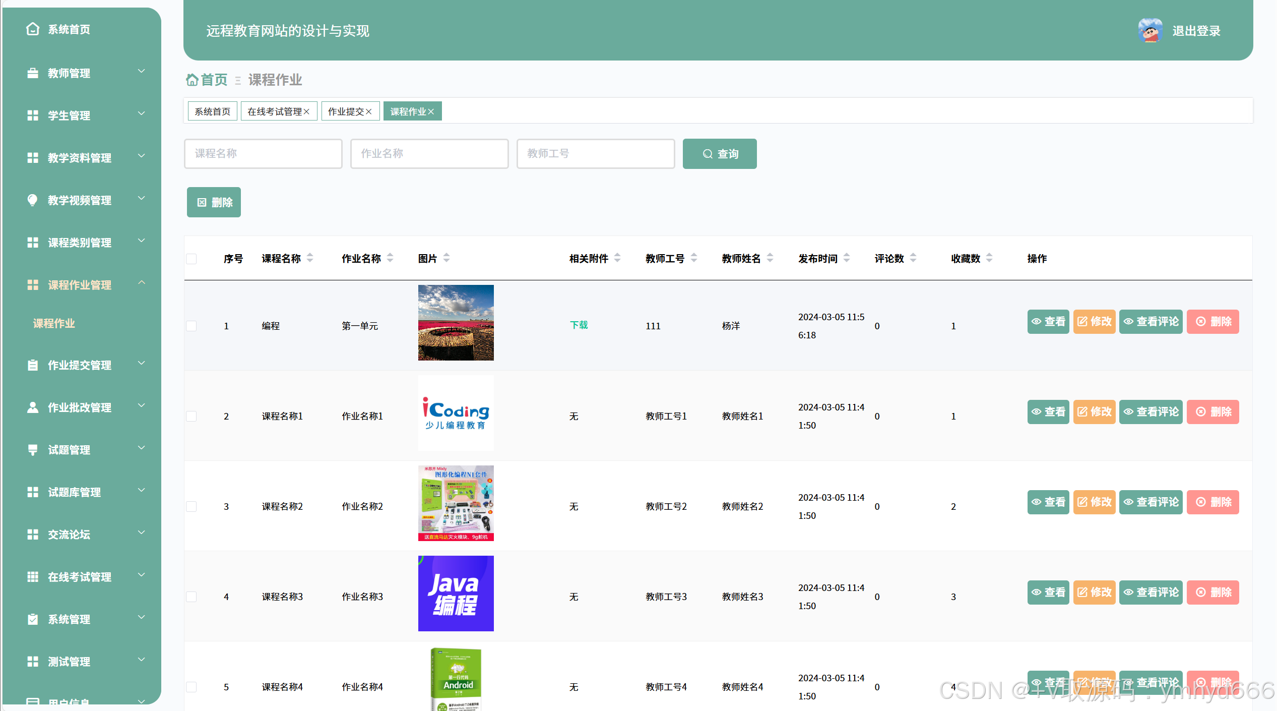Click the 查询 search button
Viewport: 1277px width, 711px height.
click(719, 154)
